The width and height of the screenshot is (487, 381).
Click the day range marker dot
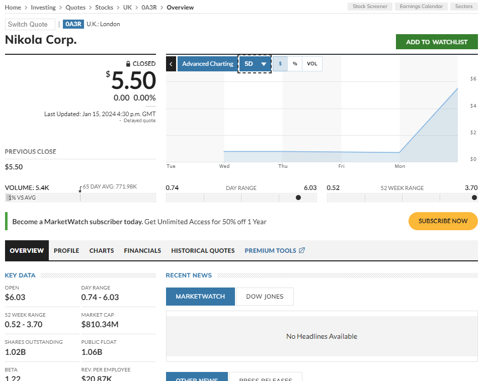click(x=298, y=198)
